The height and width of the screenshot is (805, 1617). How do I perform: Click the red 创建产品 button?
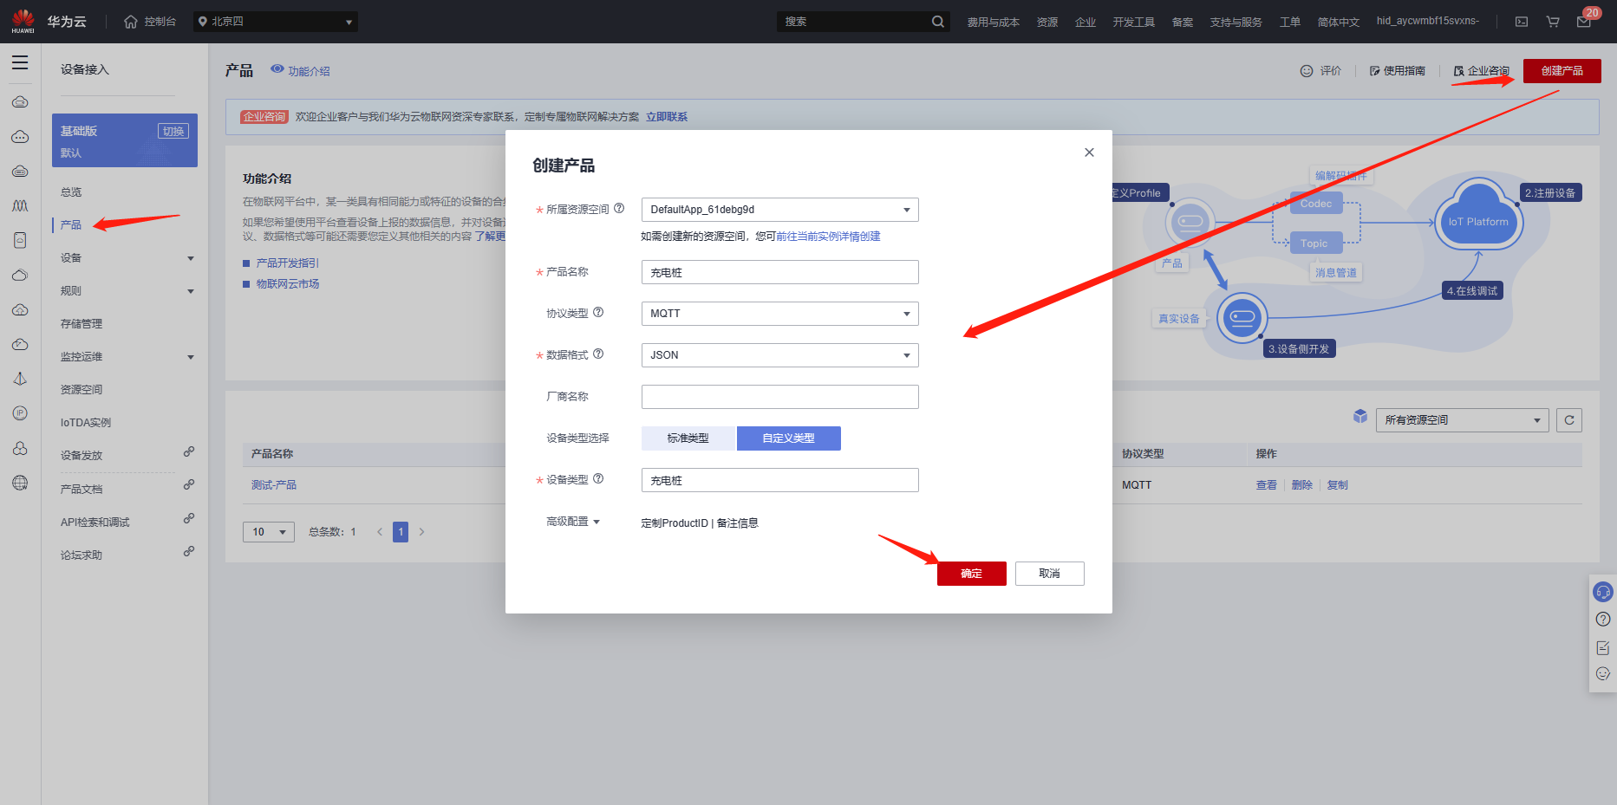tap(1562, 71)
